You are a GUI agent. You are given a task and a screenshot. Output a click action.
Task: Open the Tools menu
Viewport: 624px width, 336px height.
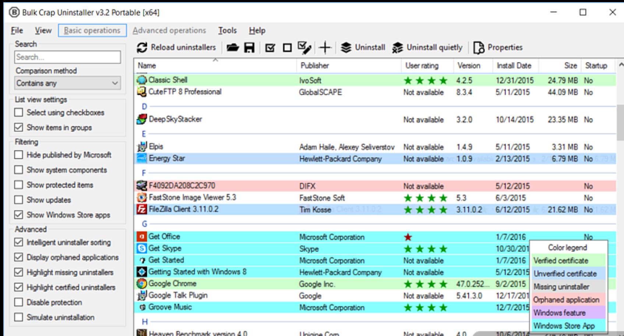click(227, 30)
